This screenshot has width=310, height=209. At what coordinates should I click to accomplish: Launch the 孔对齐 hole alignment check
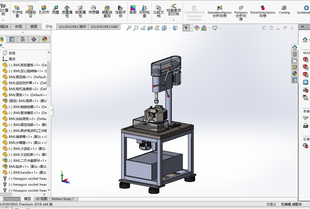pos(44,10)
